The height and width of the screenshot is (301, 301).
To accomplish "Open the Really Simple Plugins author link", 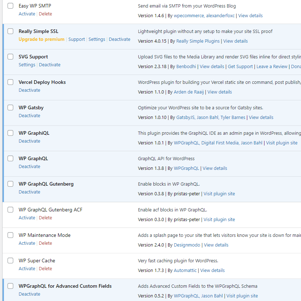I will (198, 41).
